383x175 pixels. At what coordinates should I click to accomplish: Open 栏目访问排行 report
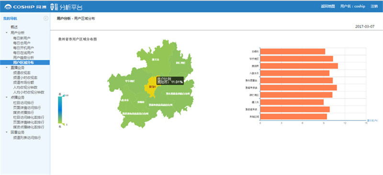pos(23,102)
